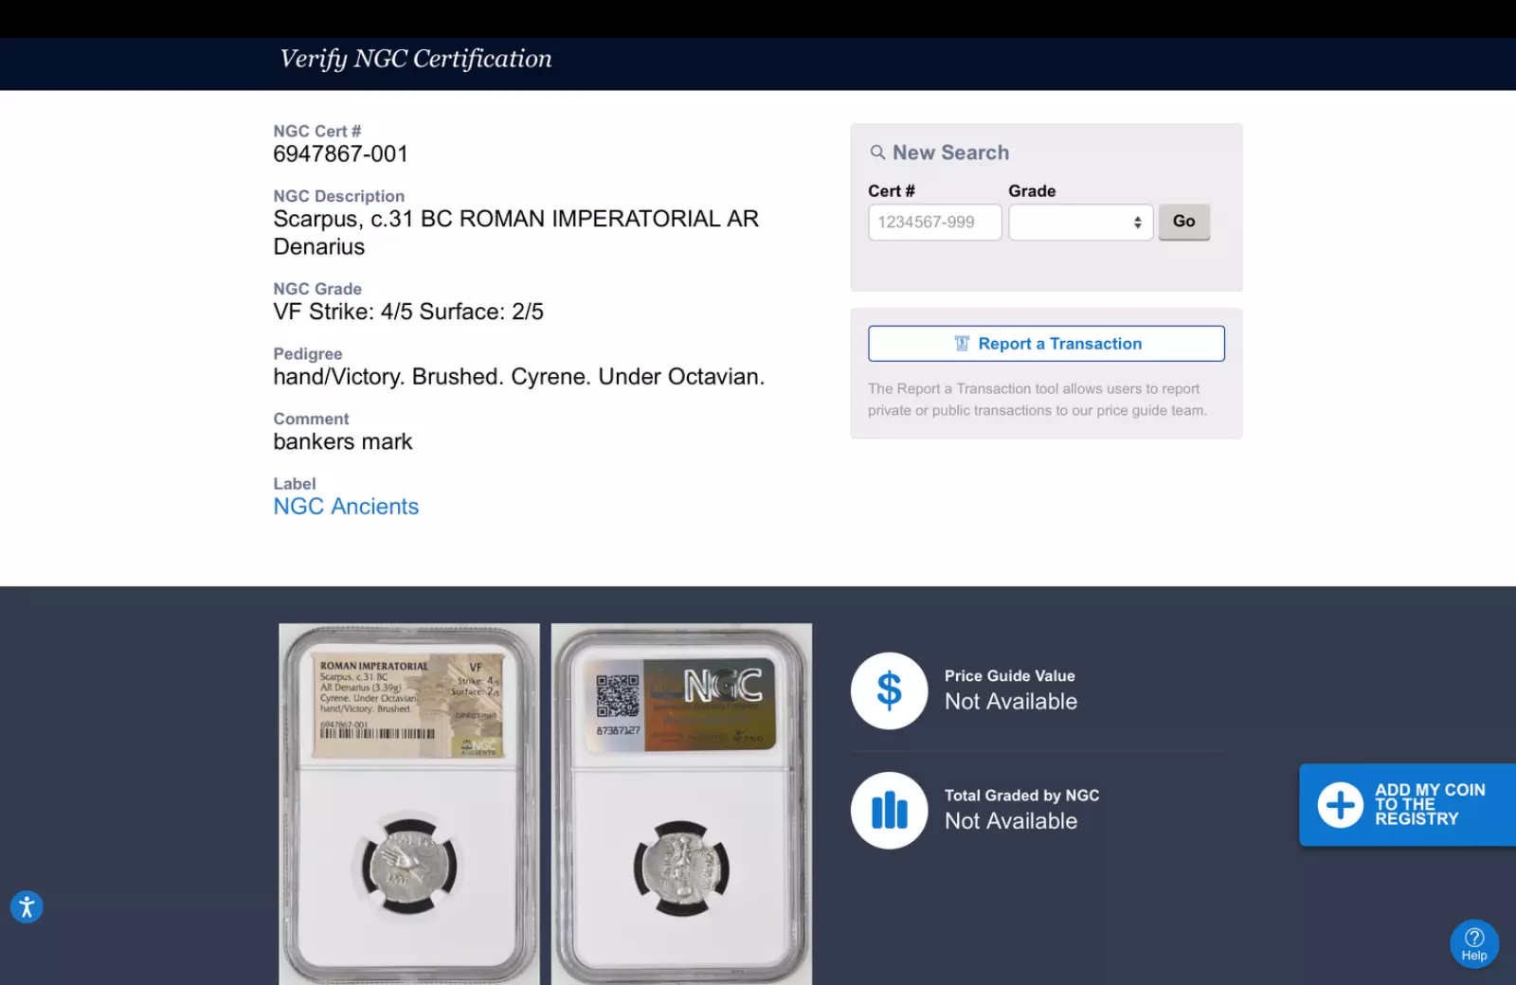Click the Report a Transaction button
The width and height of the screenshot is (1516, 985).
point(1046,344)
